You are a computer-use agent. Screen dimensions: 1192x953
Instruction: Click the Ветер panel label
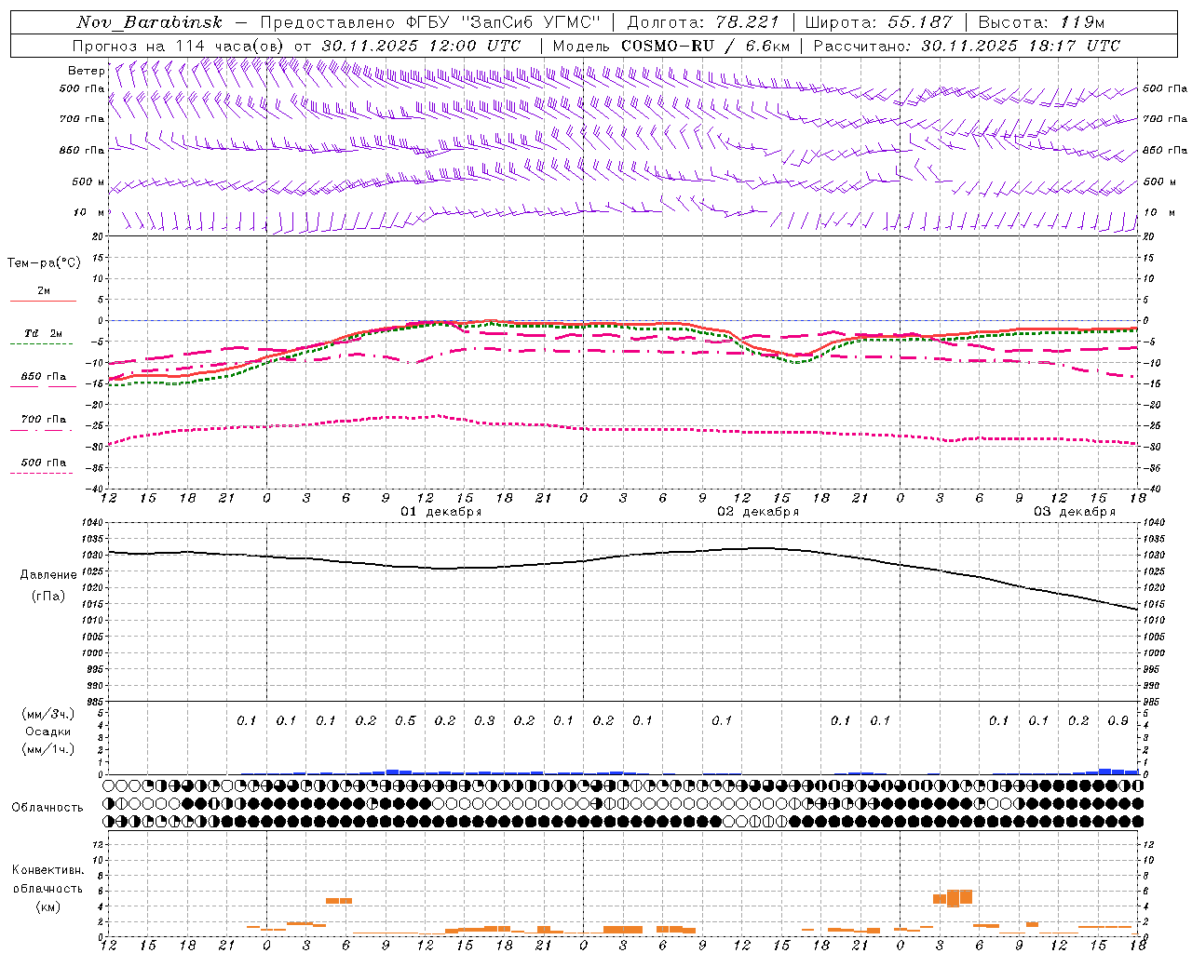(86, 71)
